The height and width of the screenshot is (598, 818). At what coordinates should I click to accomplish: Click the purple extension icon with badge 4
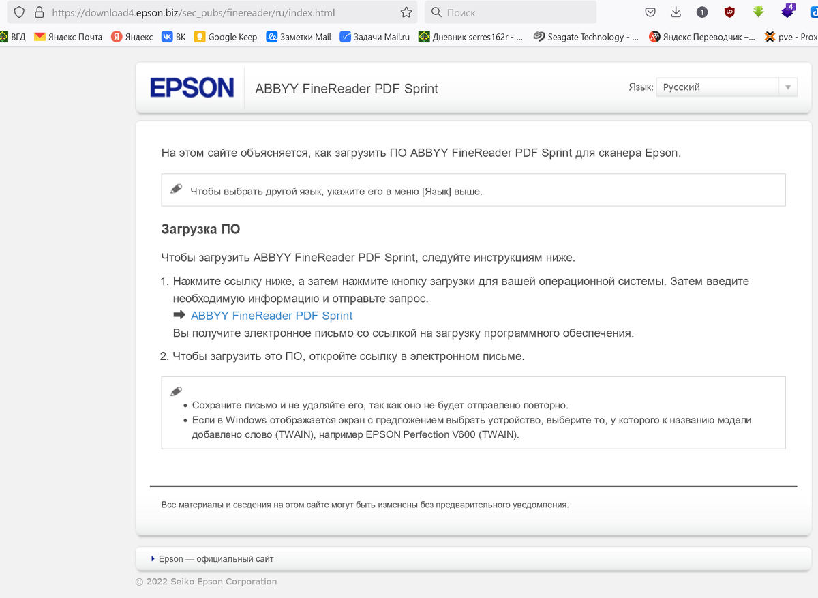[x=788, y=11]
